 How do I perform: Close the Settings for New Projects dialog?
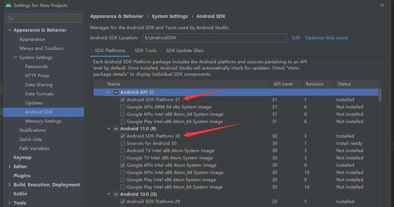pos(382,5)
